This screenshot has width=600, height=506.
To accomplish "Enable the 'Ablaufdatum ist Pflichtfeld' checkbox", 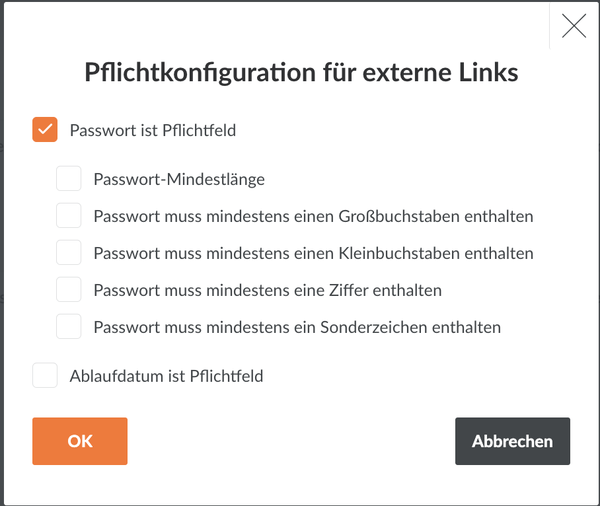I will click(x=45, y=375).
